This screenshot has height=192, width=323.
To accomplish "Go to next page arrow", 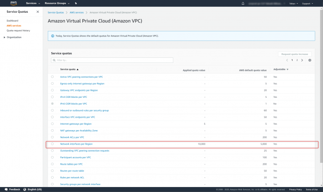I will coord(302,60).
